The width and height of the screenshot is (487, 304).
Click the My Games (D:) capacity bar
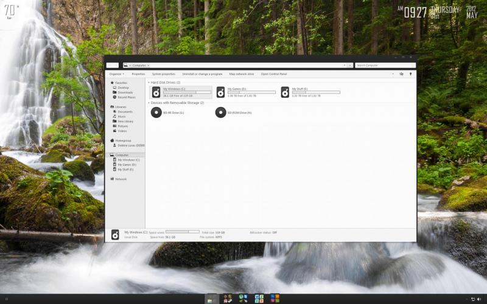[251, 92]
